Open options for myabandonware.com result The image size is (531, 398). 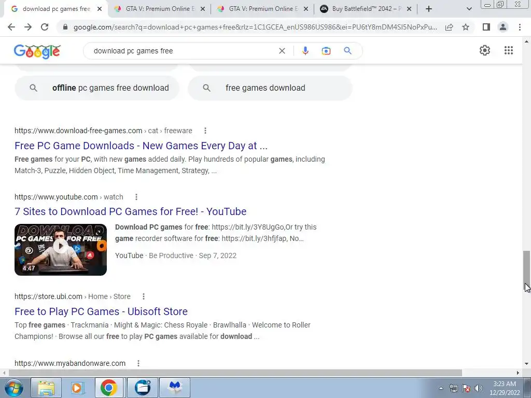click(x=138, y=363)
